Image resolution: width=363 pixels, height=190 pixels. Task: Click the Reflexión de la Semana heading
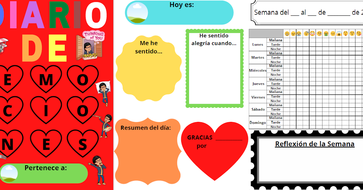(315, 144)
